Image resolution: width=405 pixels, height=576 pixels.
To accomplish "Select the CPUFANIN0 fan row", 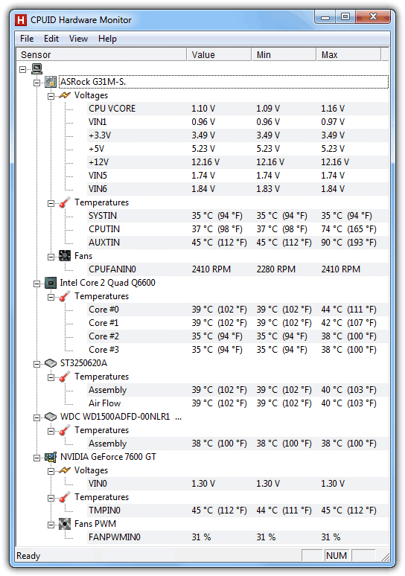I will coord(237,269).
